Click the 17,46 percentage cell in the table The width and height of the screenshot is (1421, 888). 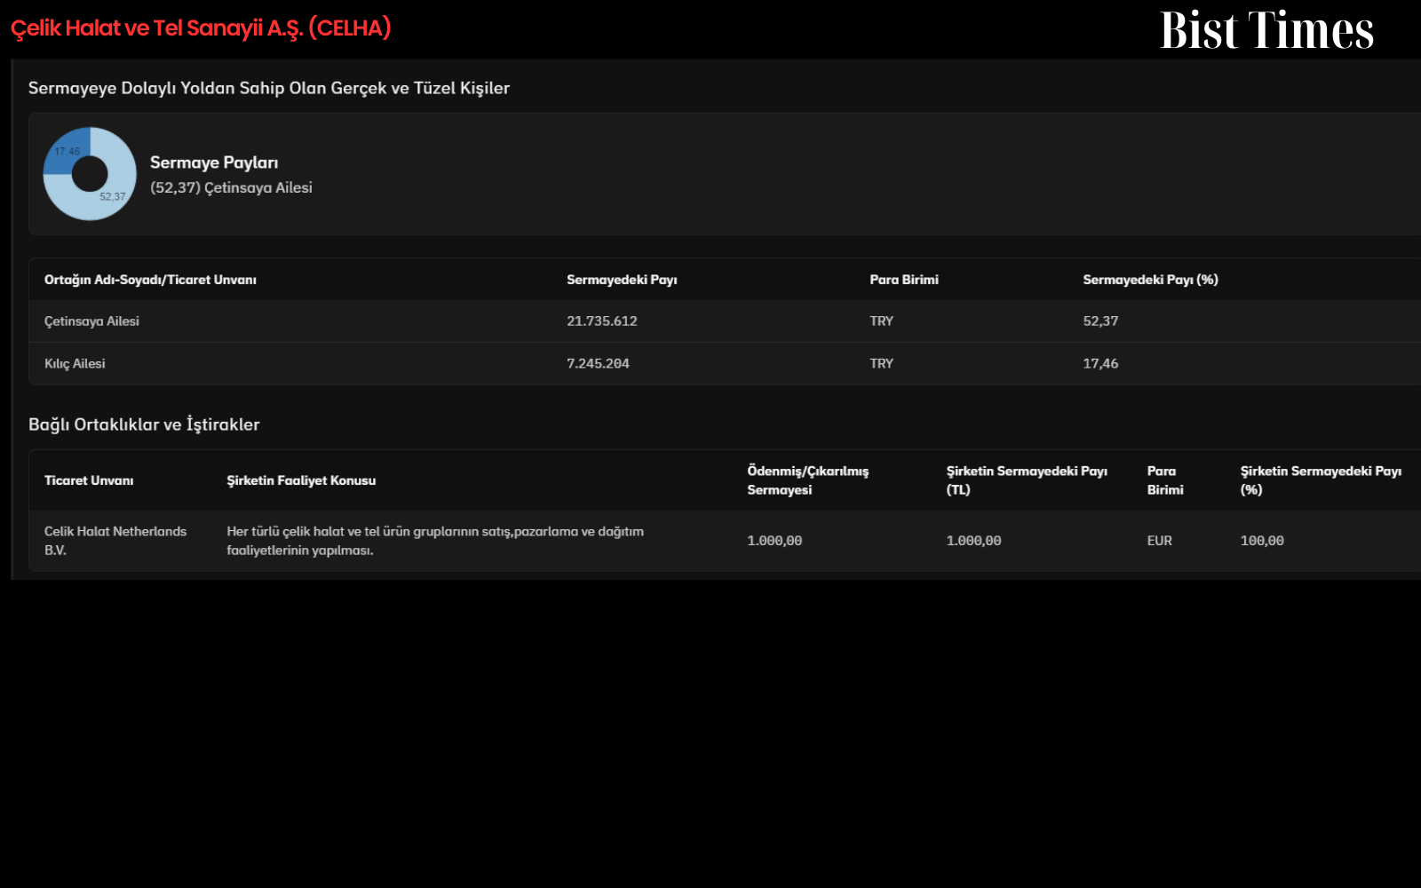(1100, 363)
